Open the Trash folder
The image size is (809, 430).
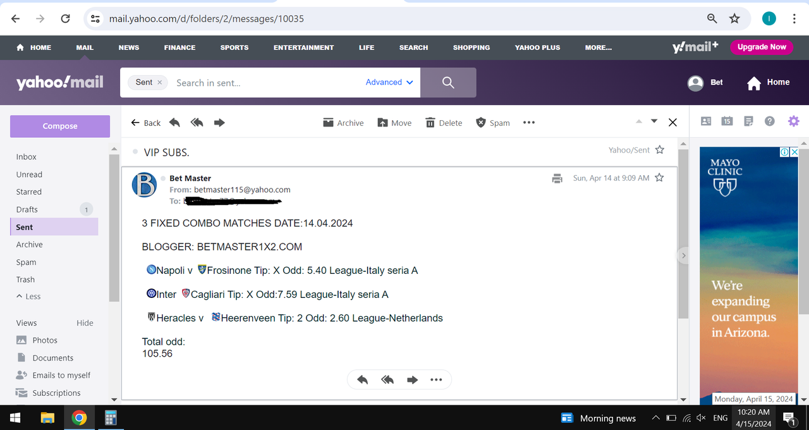[25, 279]
